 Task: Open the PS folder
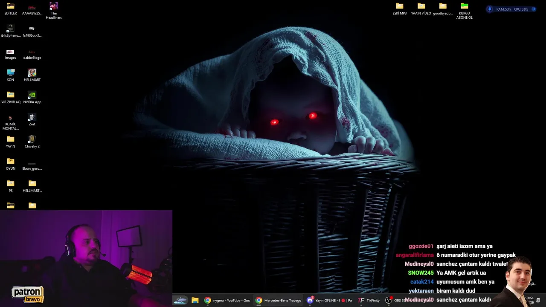(x=11, y=186)
